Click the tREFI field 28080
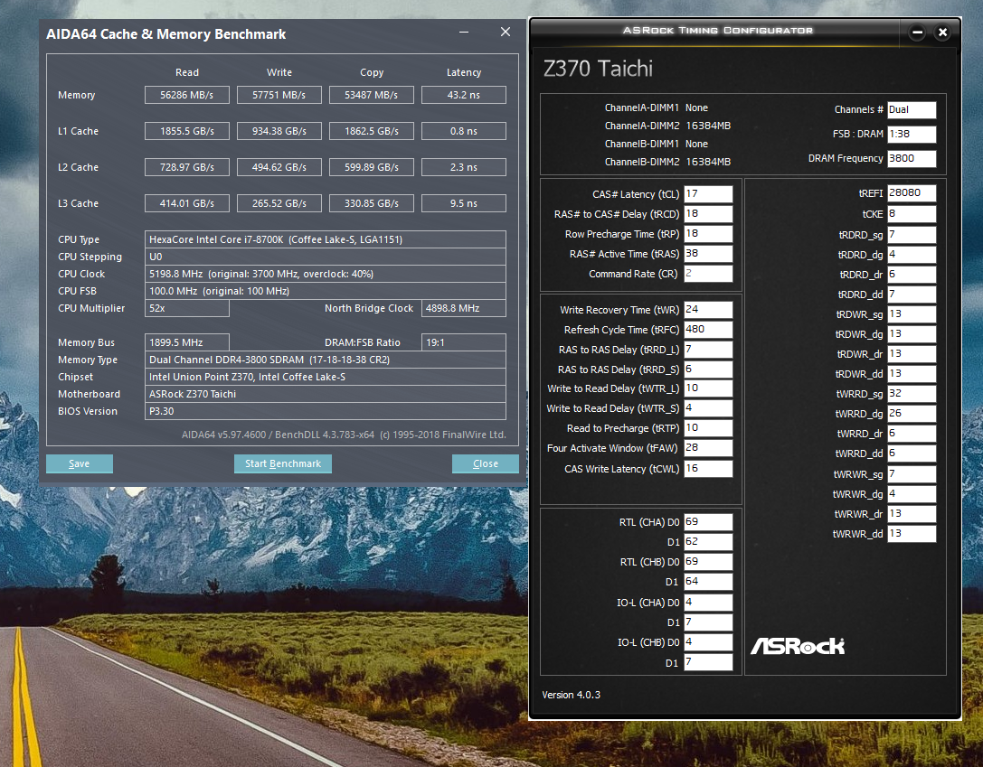Screen dimensions: 983x767 (912, 192)
